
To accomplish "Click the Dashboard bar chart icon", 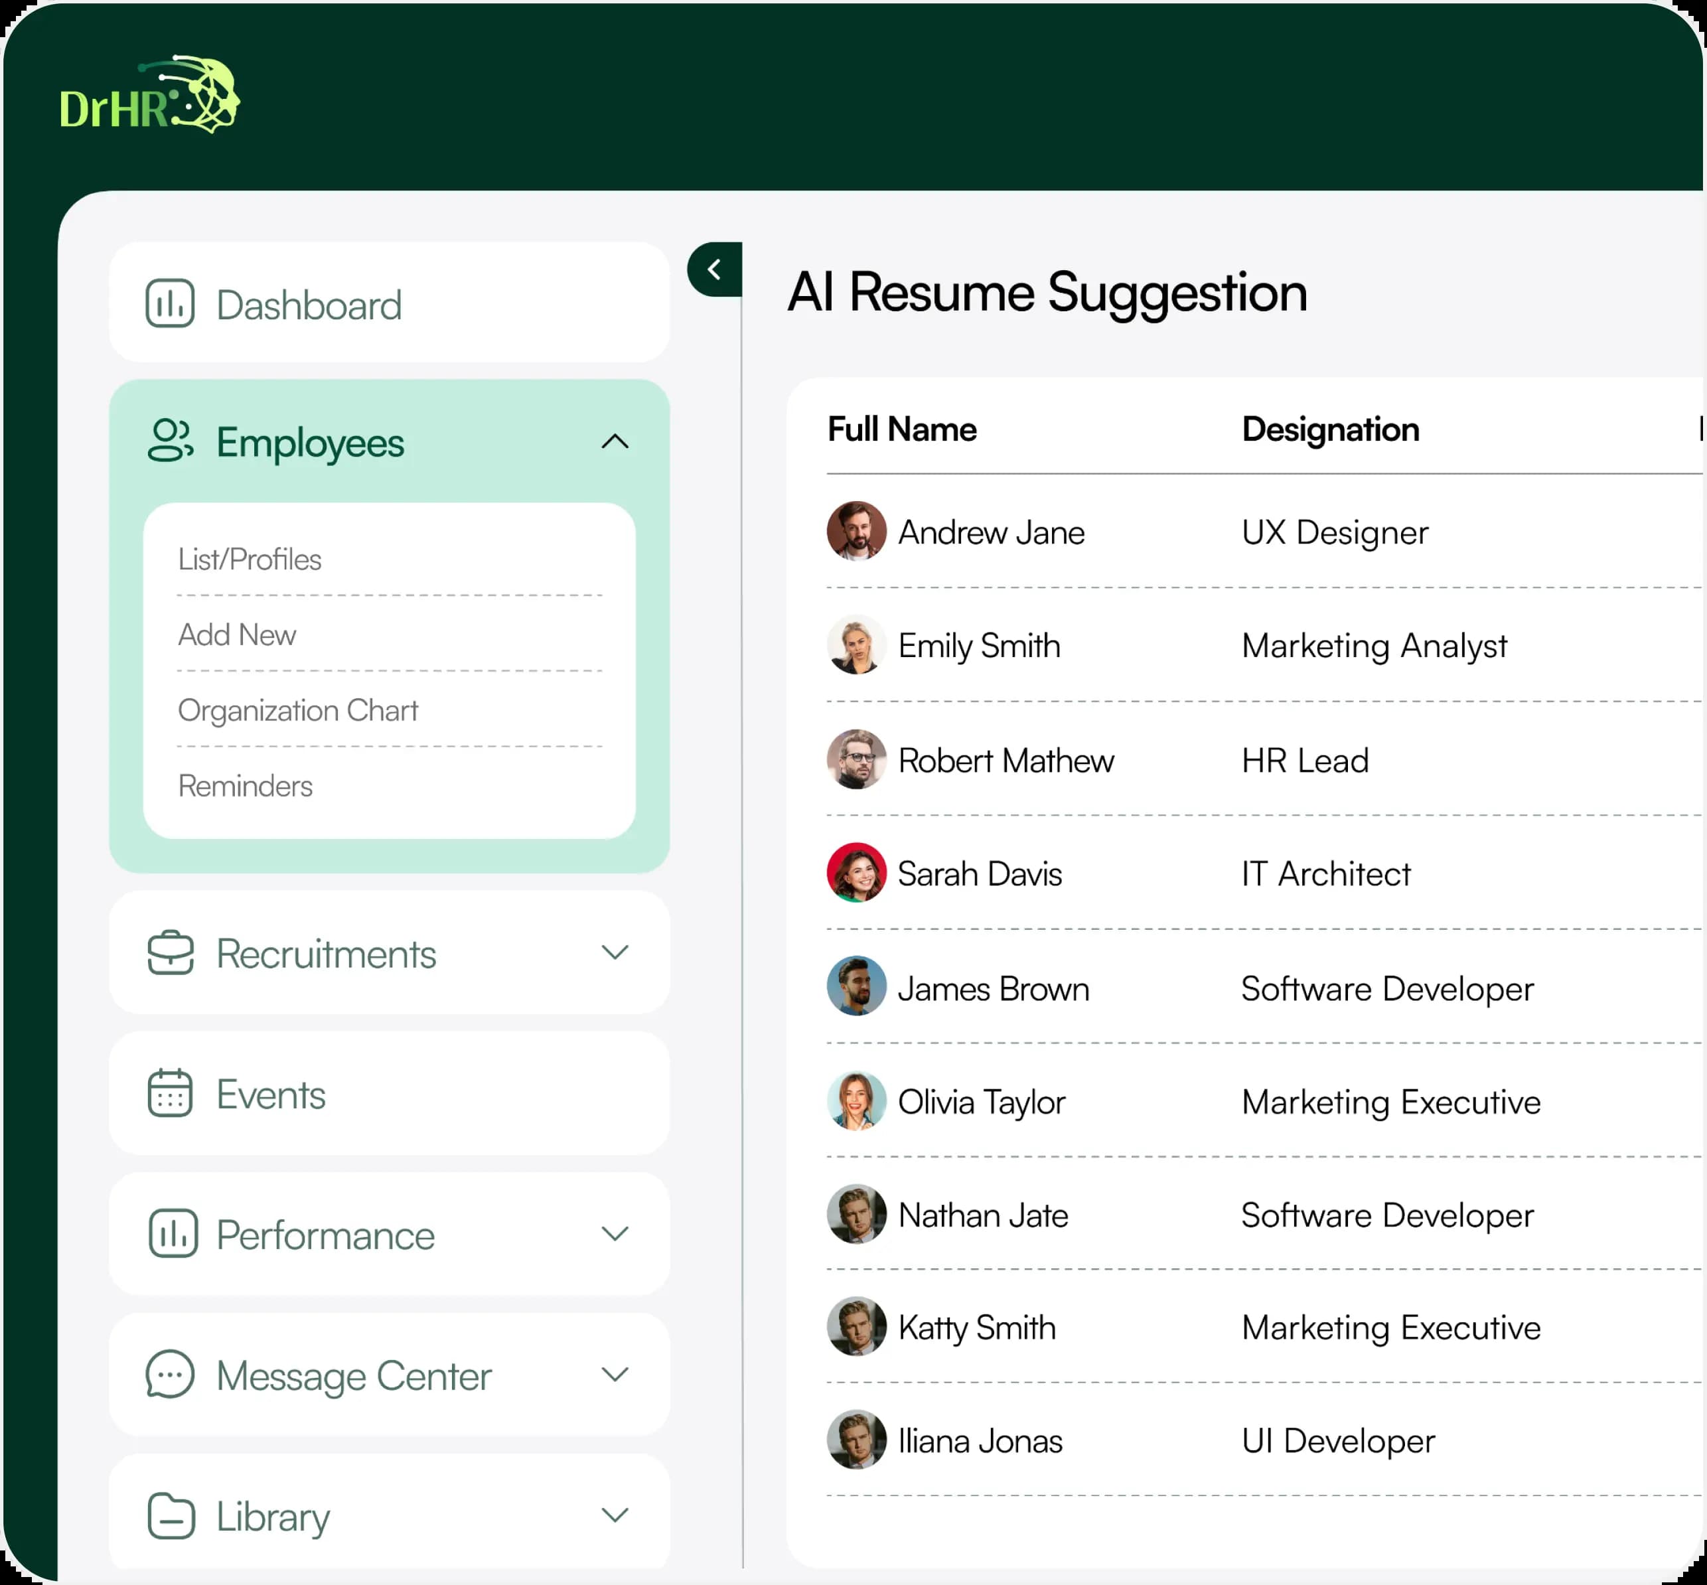I will (x=170, y=303).
